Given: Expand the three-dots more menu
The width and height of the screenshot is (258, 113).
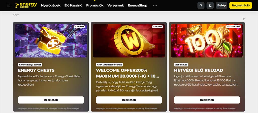Looking at the screenshot, I should (x=155, y=6).
